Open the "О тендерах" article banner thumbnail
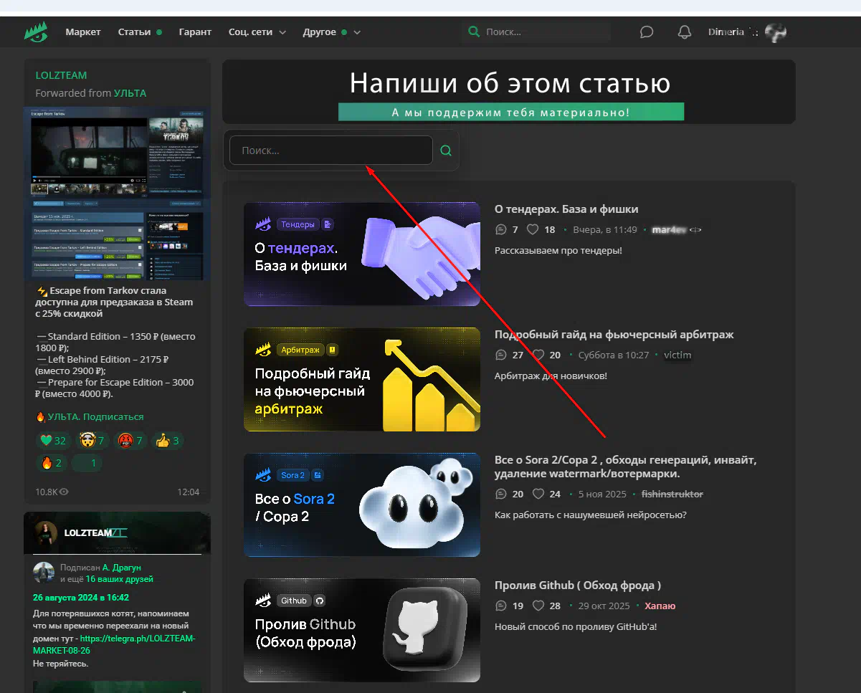The width and height of the screenshot is (861, 693). click(x=361, y=254)
